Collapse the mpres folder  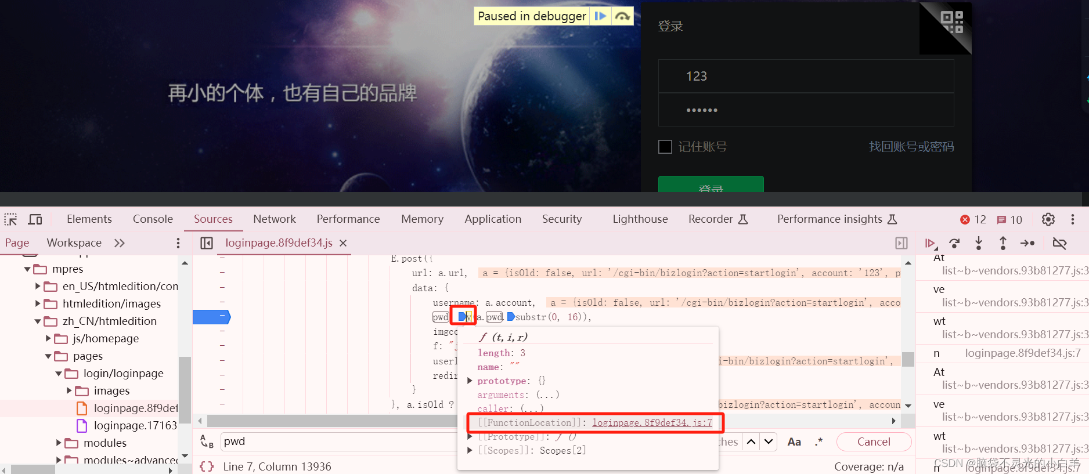pos(27,269)
